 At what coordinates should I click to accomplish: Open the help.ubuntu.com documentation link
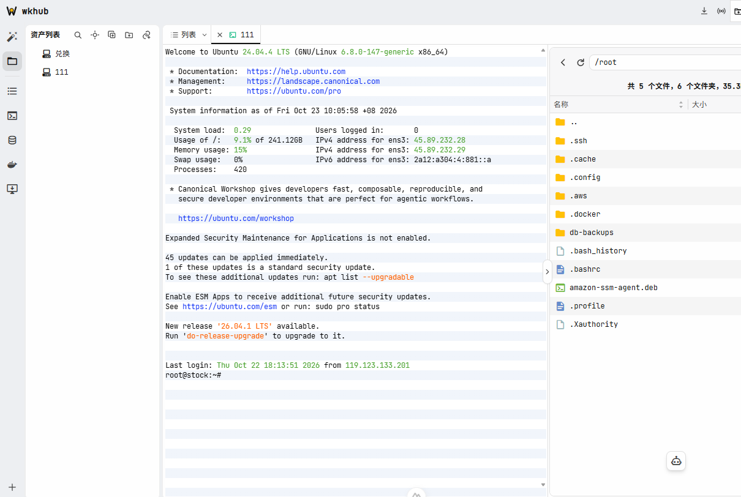click(296, 72)
